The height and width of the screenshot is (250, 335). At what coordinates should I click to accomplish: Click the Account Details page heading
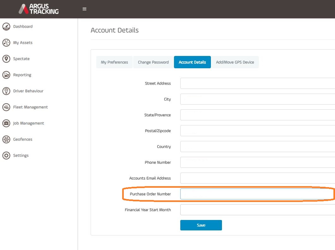pos(115,30)
